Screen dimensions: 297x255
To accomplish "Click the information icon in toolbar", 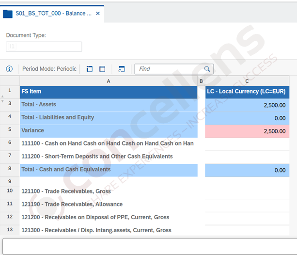I will pyautogui.click(x=9, y=69).
